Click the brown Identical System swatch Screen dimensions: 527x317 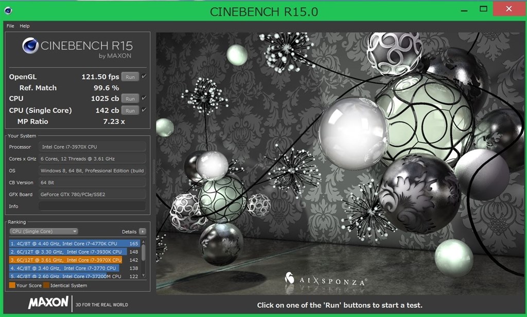point(46,286)
